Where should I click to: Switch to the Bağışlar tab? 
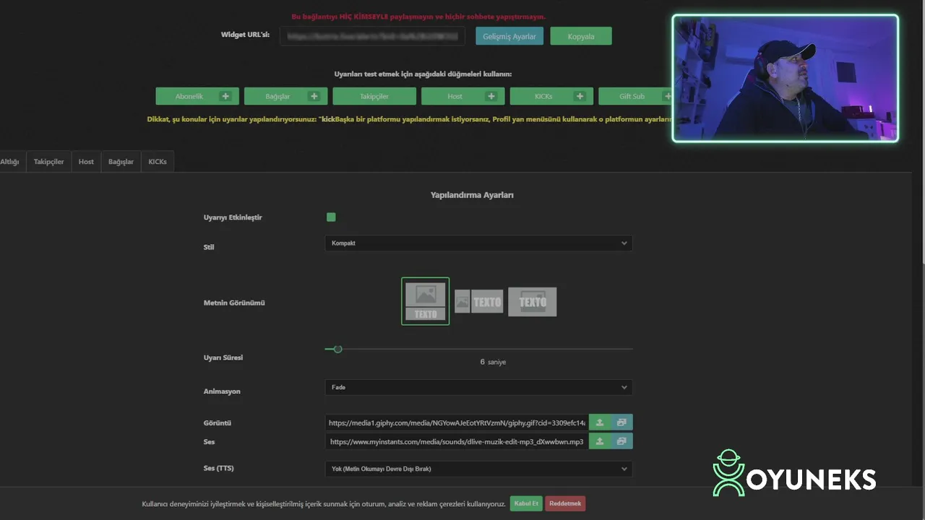121,162
